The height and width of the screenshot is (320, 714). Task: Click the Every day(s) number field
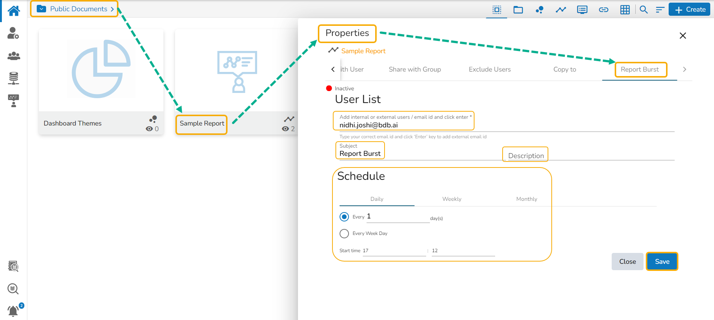tap(398, 217)
